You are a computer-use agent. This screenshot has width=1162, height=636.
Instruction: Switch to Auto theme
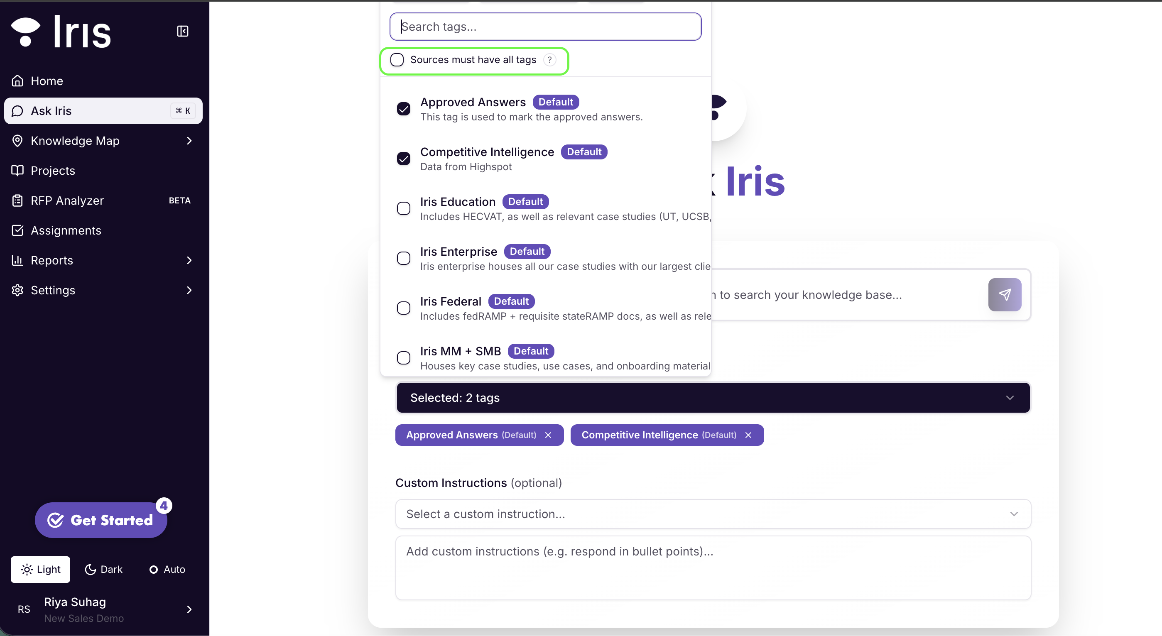[x=167, y=569]
